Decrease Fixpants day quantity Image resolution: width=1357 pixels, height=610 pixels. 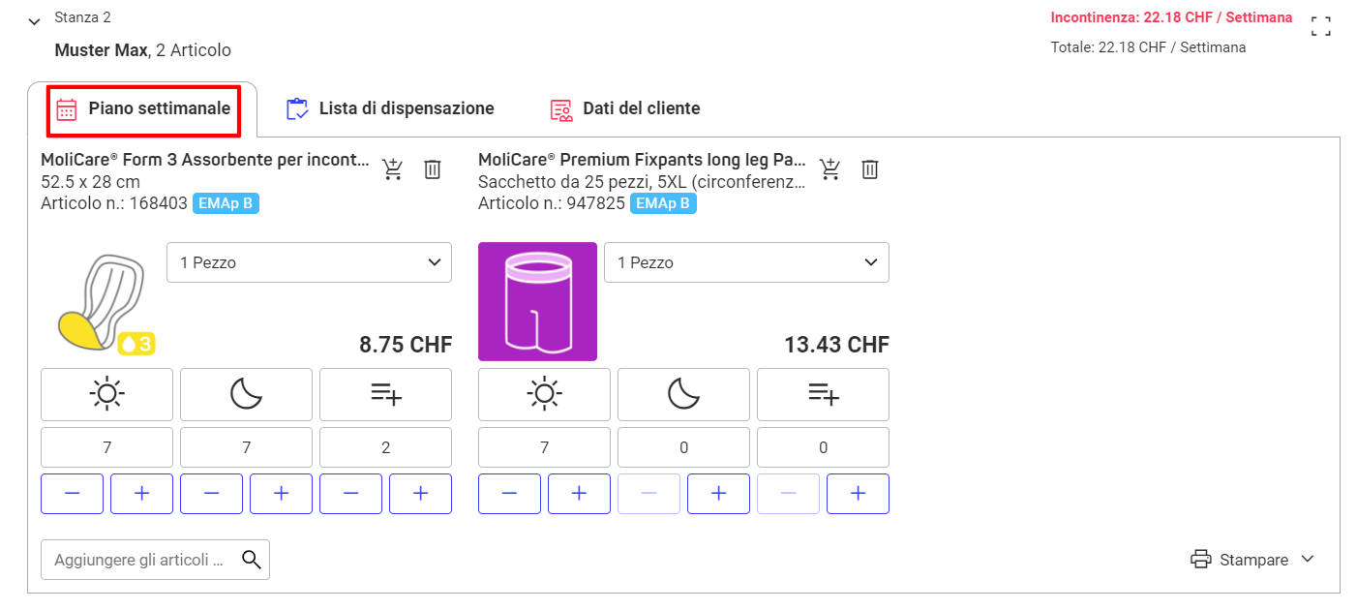click(509, 494)
